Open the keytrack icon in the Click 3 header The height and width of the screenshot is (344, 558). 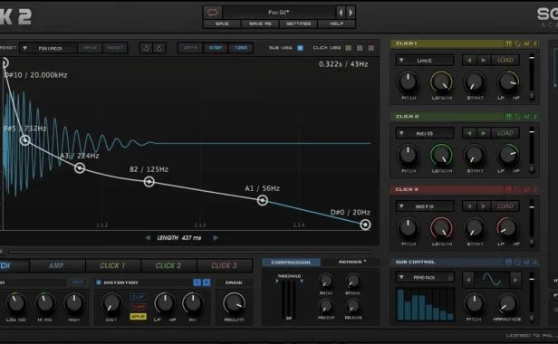coord(508,189)
